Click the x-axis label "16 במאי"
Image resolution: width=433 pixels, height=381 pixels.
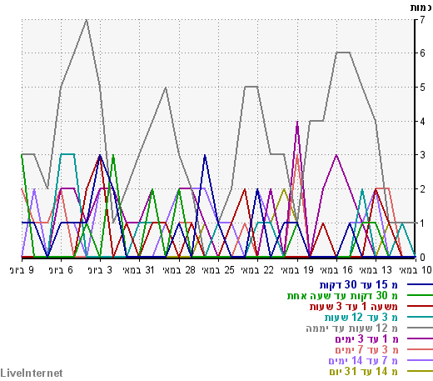pyautogui.click(x=336, y=270)
